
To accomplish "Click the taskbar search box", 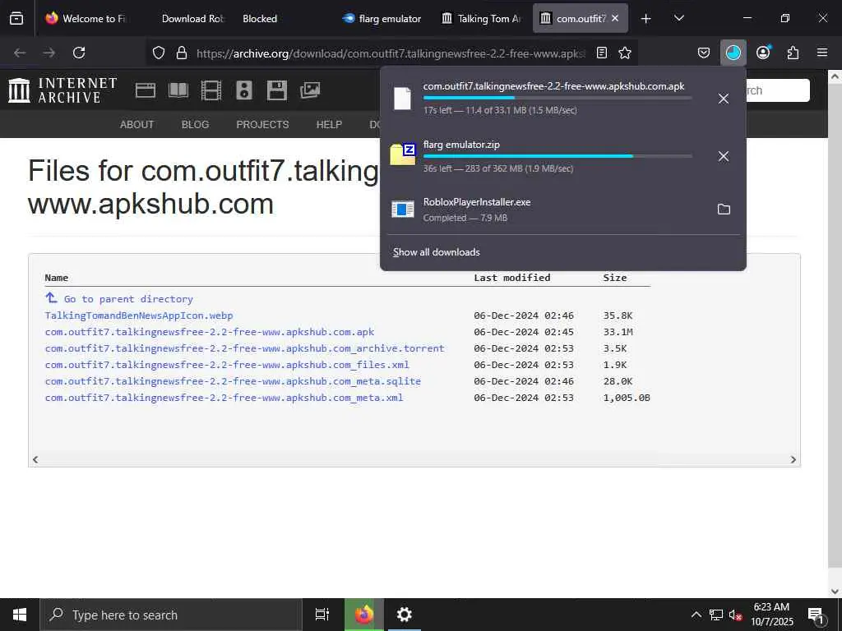I will [x=171, y=615].
